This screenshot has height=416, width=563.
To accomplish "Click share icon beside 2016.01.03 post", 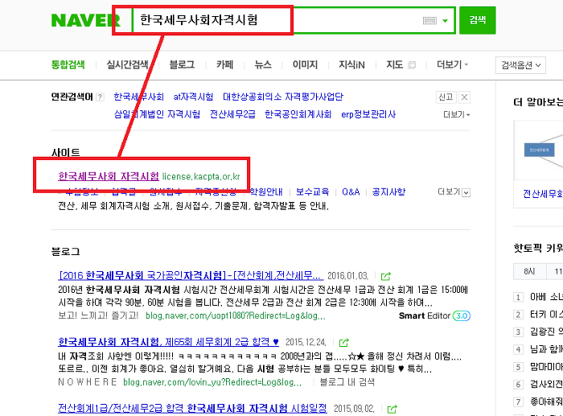I will click(385, 276).
